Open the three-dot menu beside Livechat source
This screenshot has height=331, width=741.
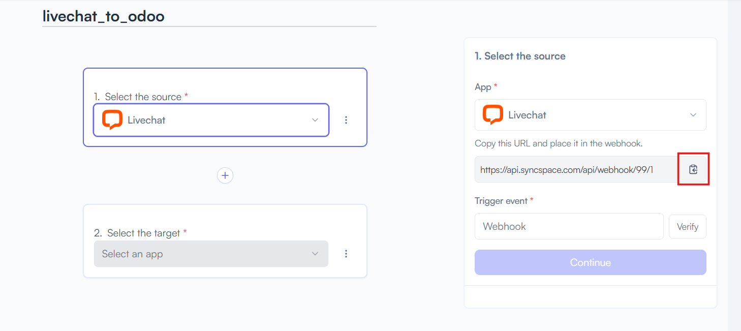tap(346, 120)
